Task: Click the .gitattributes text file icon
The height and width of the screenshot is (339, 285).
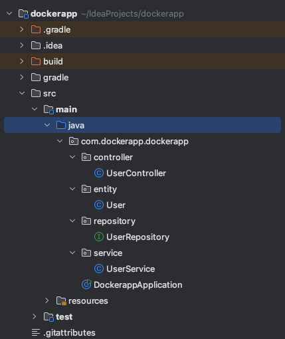Action: [36, 332]
